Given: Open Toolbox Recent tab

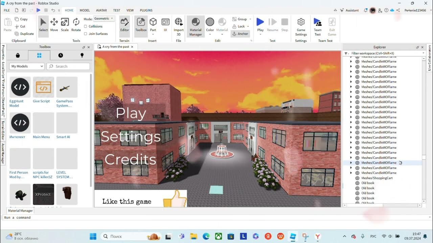Looking at the screenshot, I should pos(61,55).
